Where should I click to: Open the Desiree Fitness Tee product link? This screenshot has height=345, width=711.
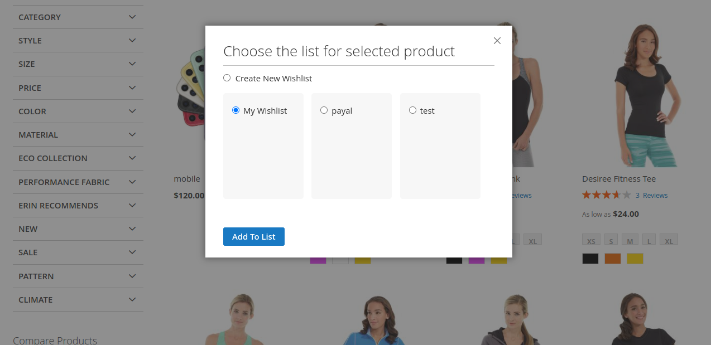[619, 179]
